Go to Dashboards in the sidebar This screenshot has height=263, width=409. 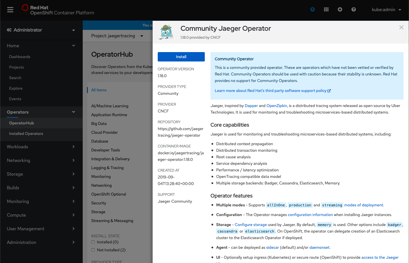(20, 57)
